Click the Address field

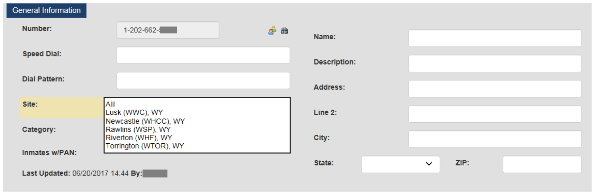pyautogui.click(x=495, y=89)
